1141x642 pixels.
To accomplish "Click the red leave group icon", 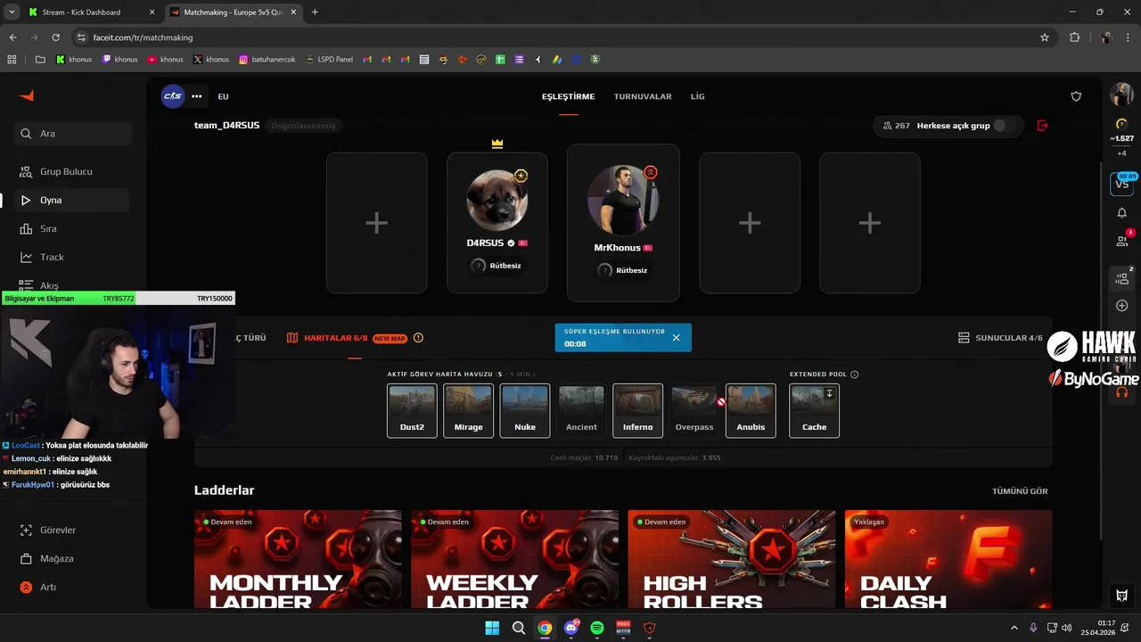I will tap(1043, 126).
